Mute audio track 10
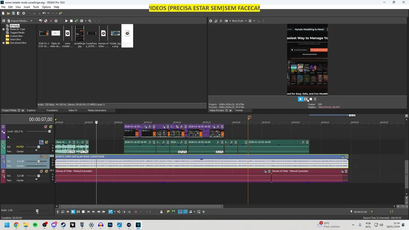Viewport: 409px width, 230px height. point(41,157)
